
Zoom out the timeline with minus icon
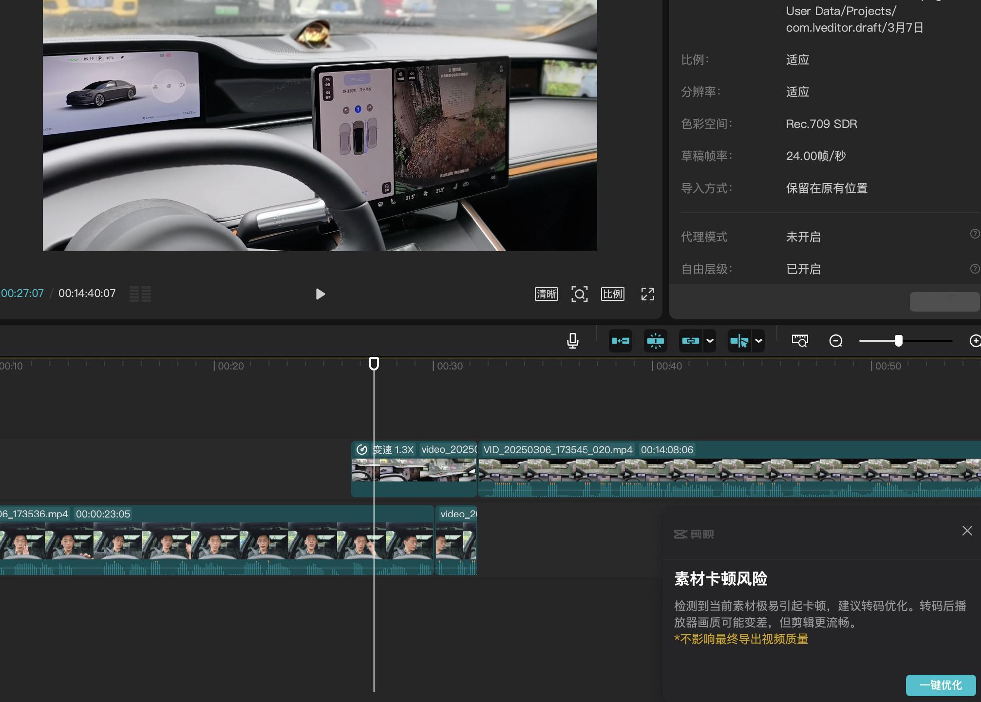836,341
